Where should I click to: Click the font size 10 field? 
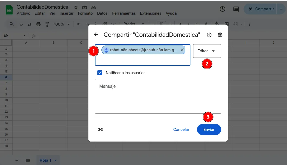tap(161, 24)
